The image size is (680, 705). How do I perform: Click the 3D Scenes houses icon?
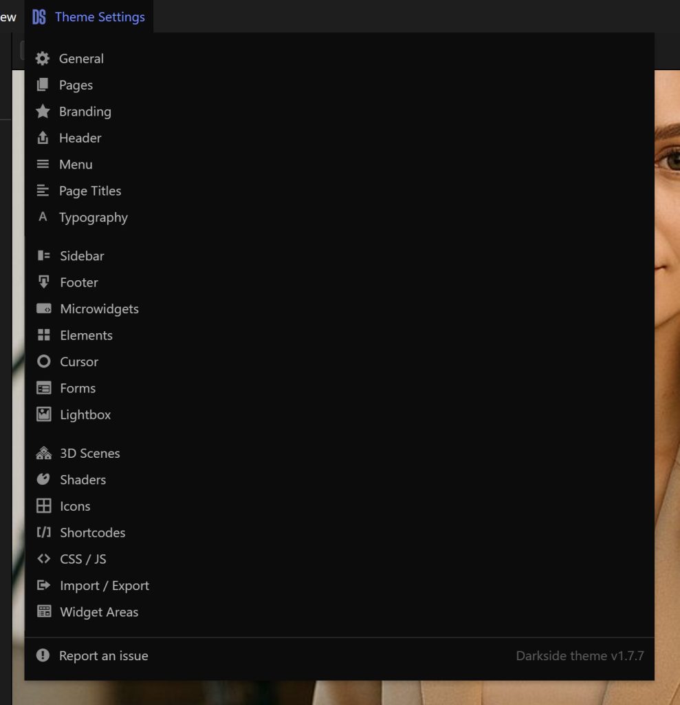tap(43, 453)
